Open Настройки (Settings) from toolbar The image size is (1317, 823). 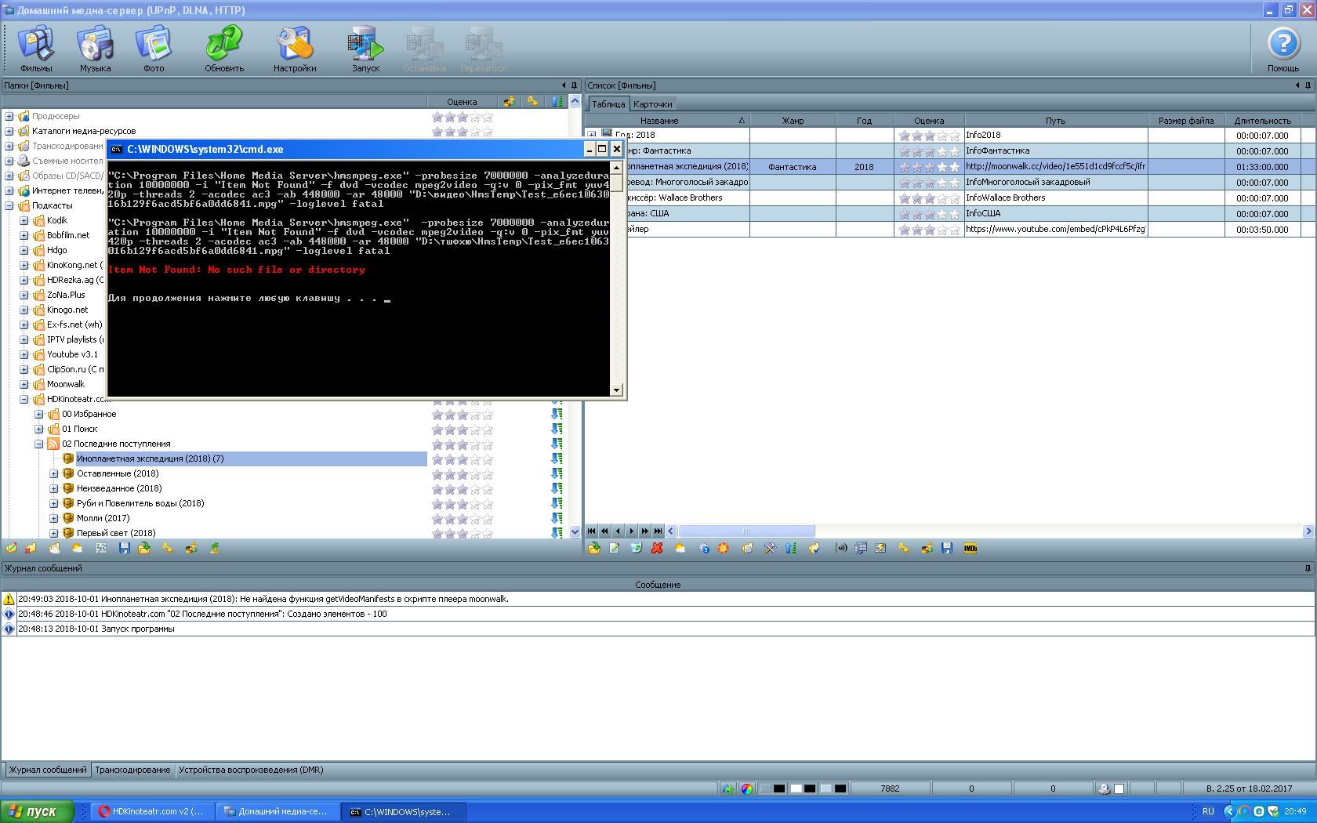[x=295, y=49]
